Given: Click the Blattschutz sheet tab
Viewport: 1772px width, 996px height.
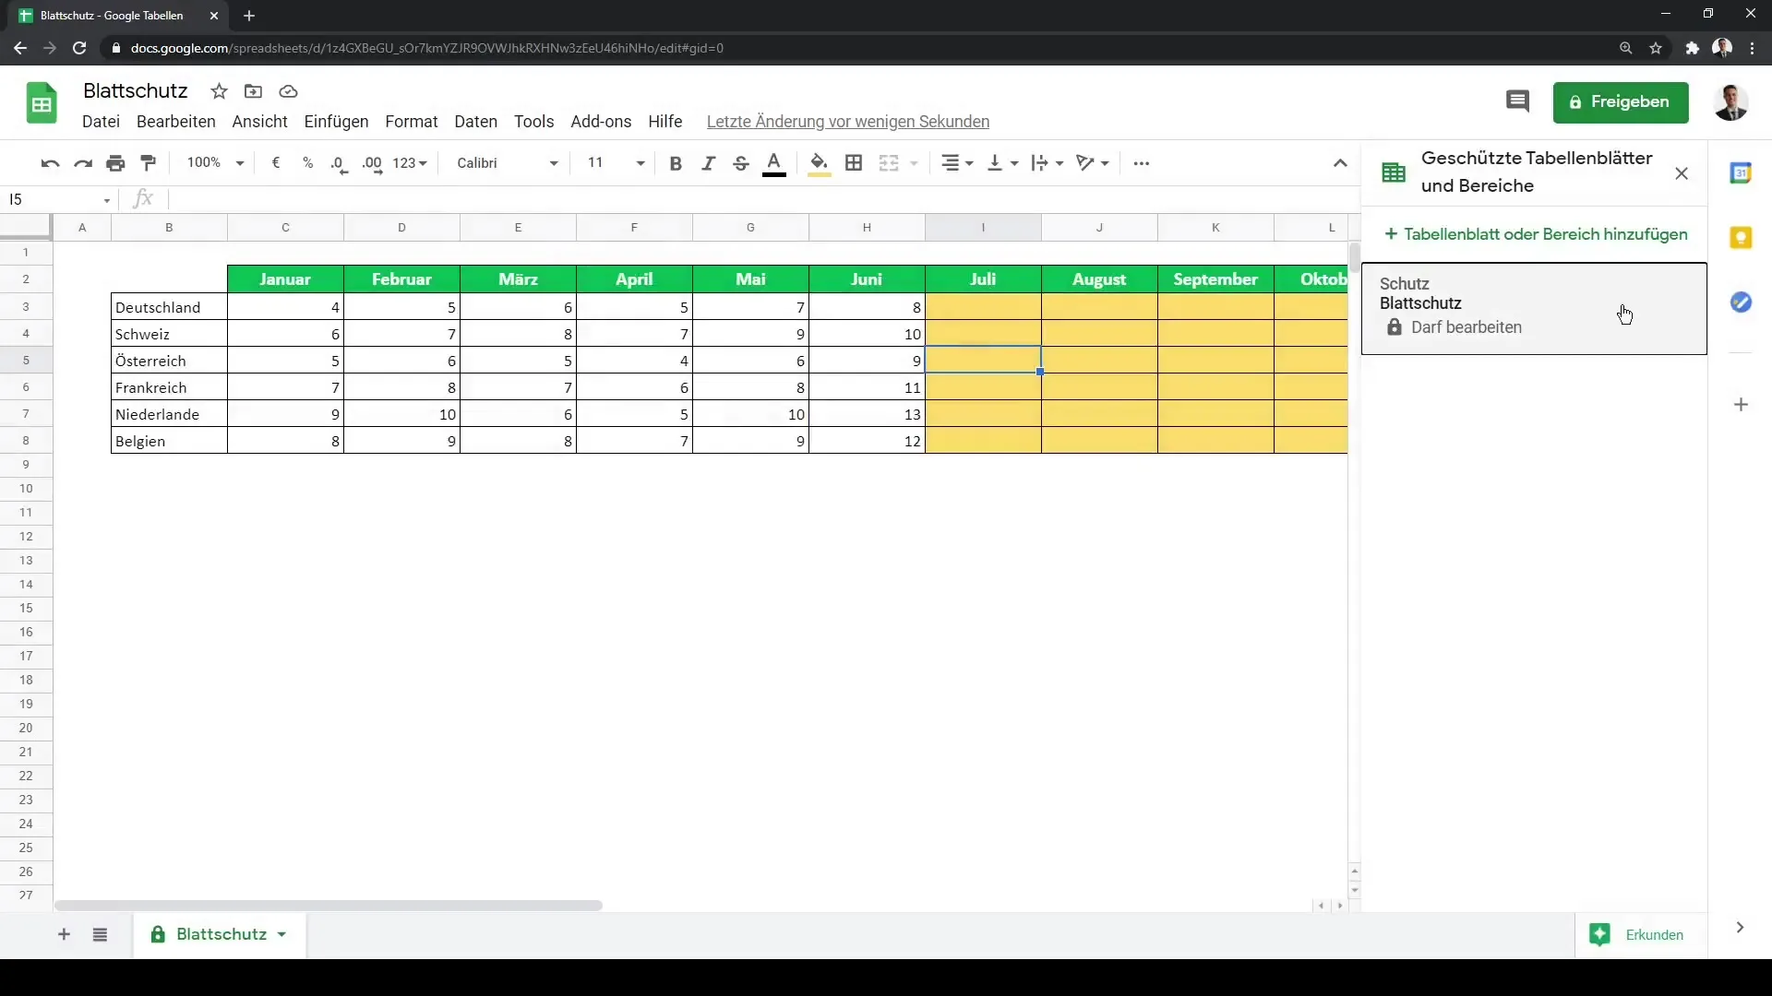Looking at the screenshot, I should tap(219, 935).
